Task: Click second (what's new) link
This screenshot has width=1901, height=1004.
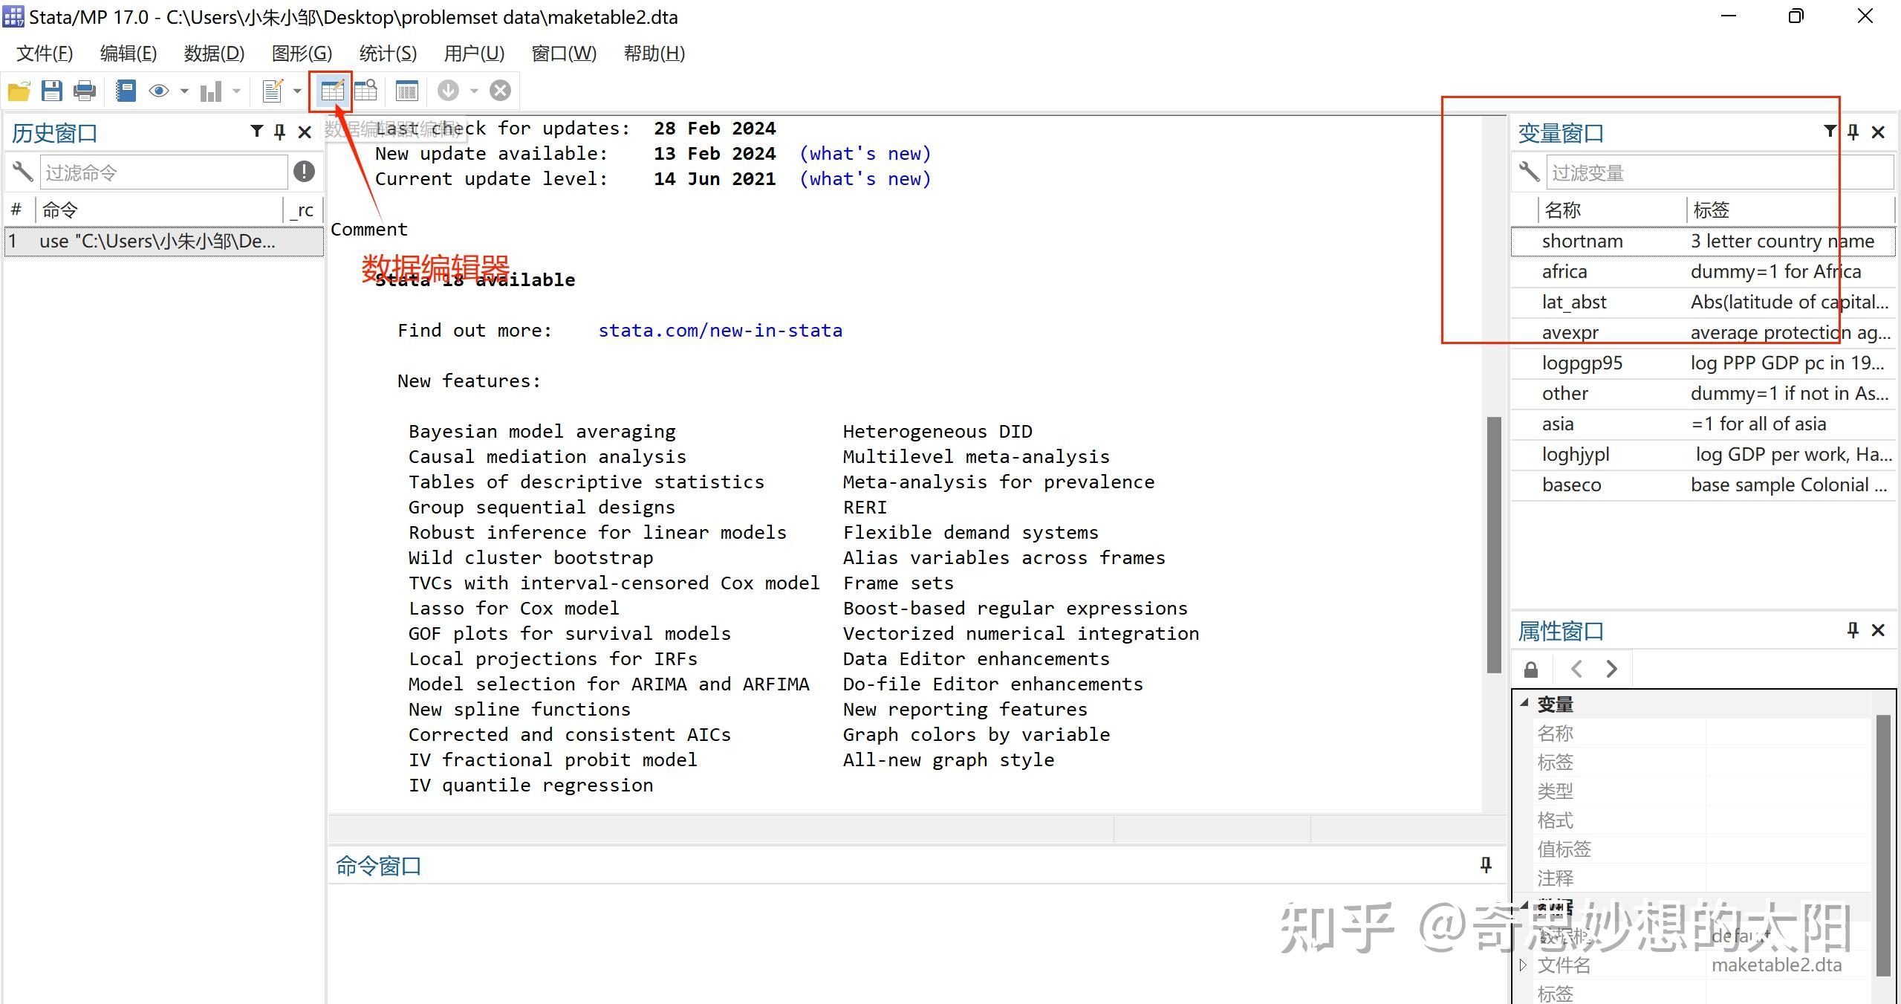Action: click(865, 179)
